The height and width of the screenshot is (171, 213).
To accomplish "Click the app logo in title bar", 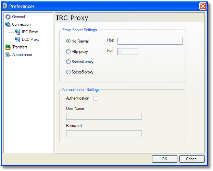I will 5,6.
